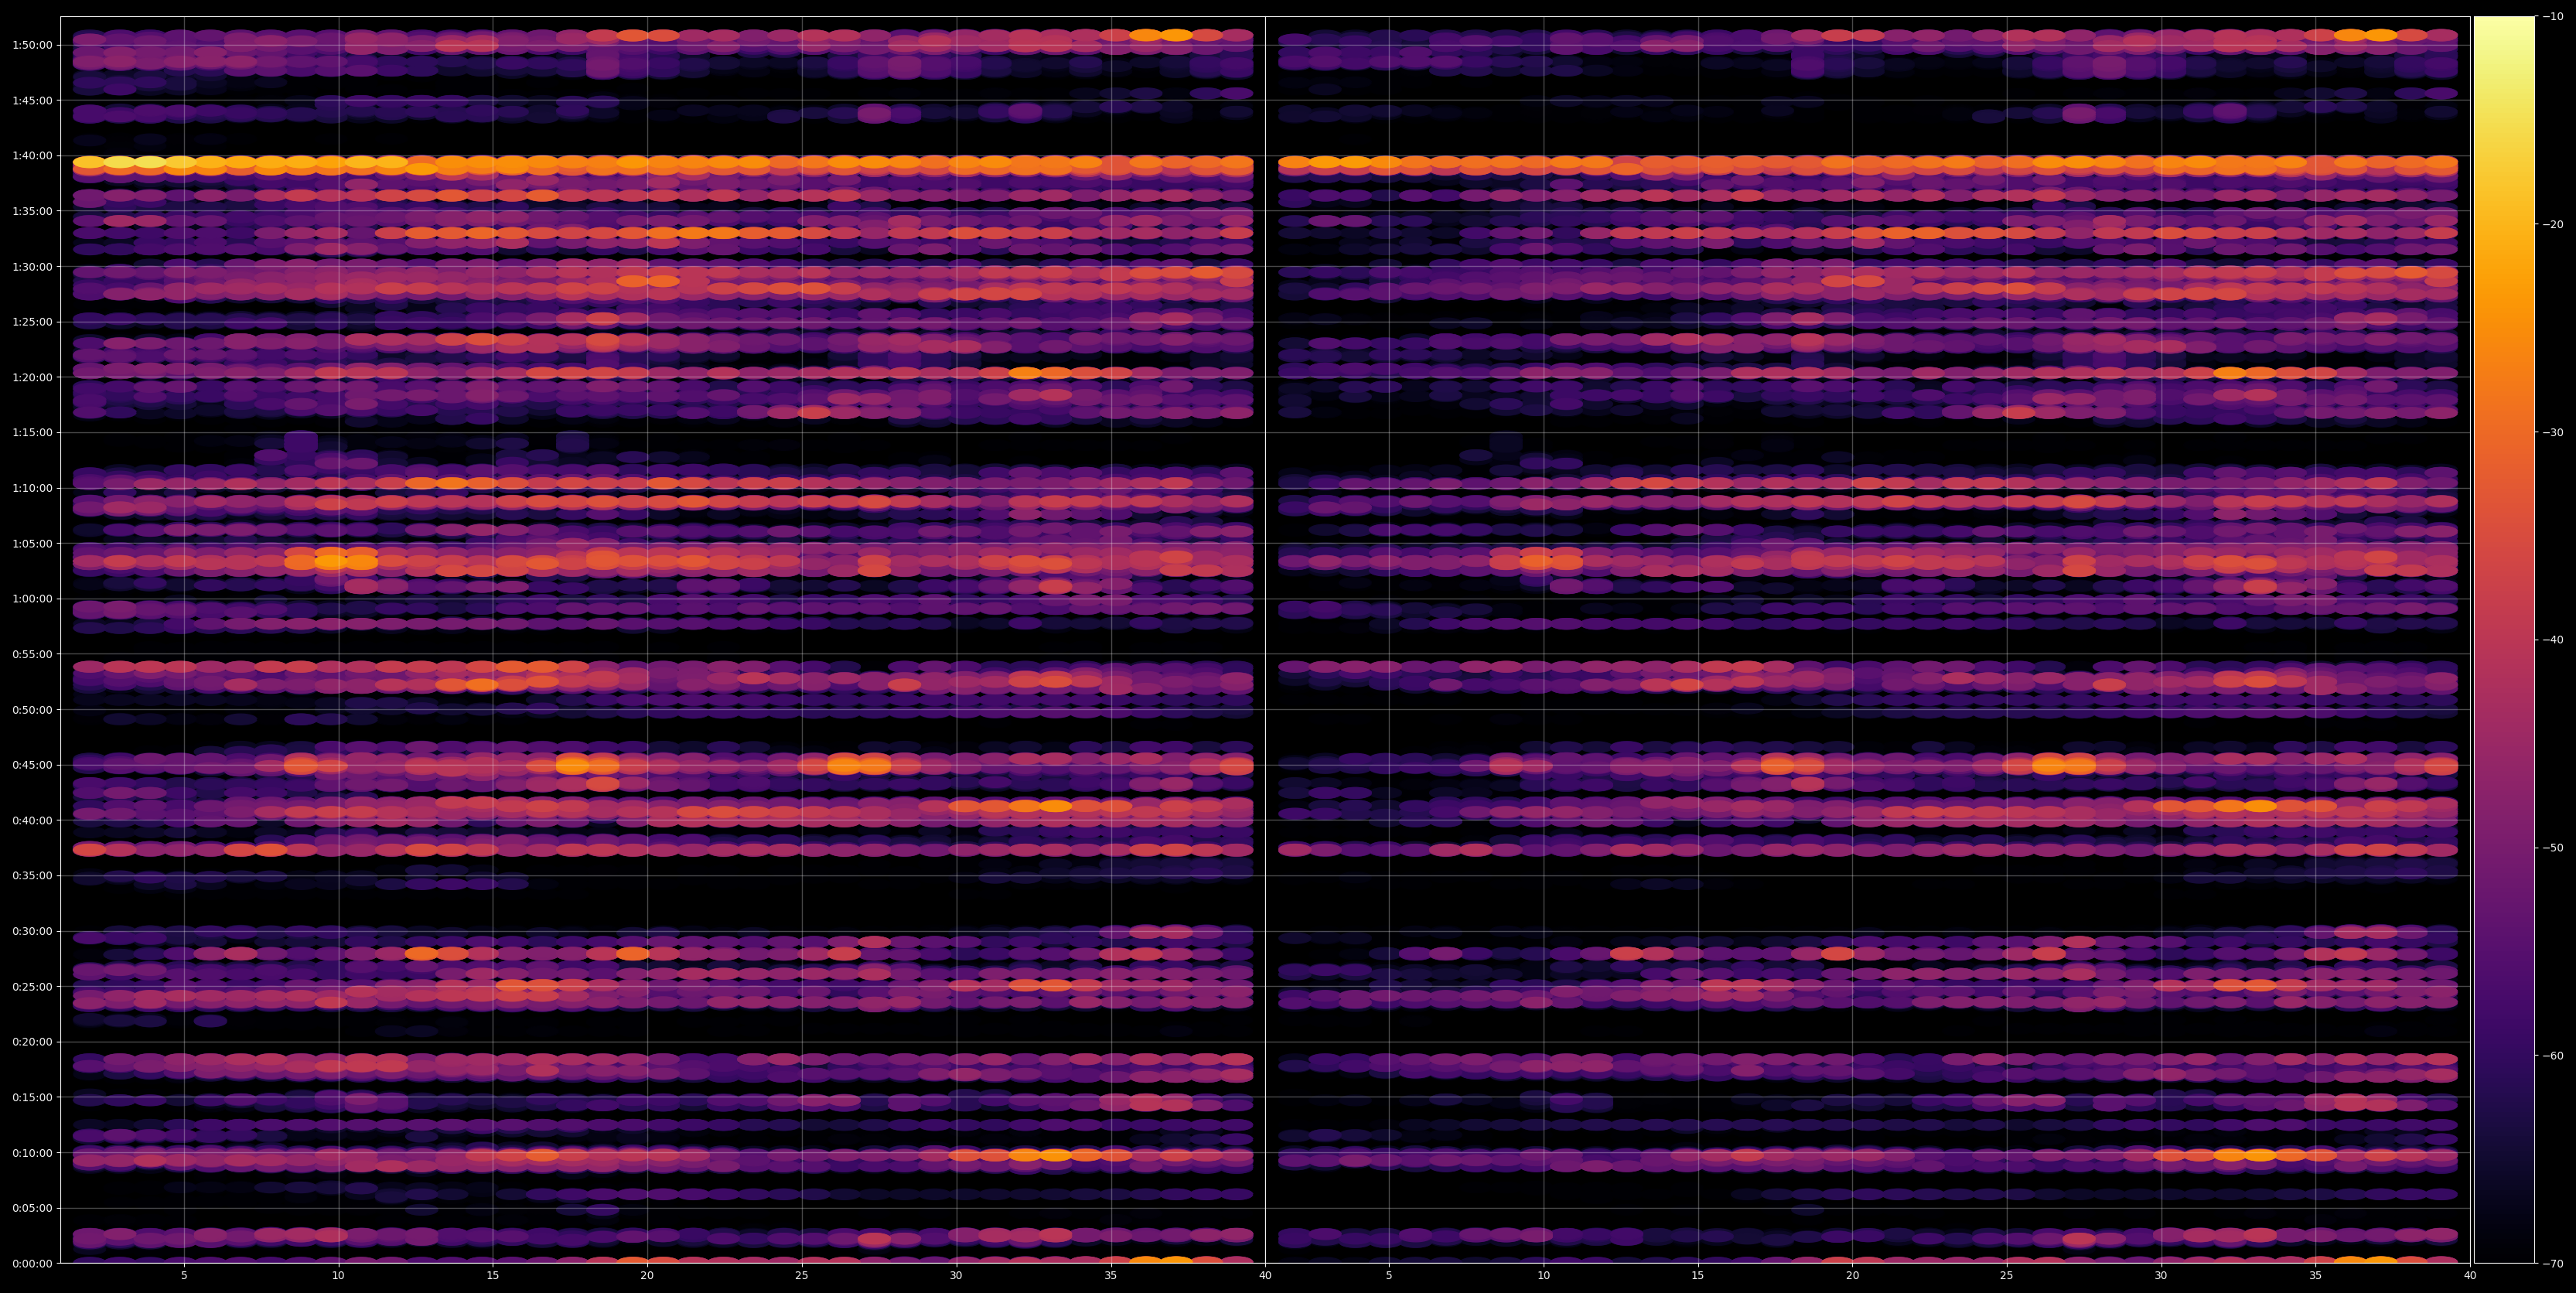Click the −40 colorbar tick label
This screenshot has height=1293, width=2576.
pyautogui.click(x=2553, y=640)
